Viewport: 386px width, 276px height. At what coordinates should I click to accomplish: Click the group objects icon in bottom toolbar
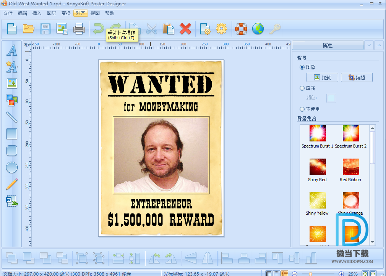click(x=82, y=258)
